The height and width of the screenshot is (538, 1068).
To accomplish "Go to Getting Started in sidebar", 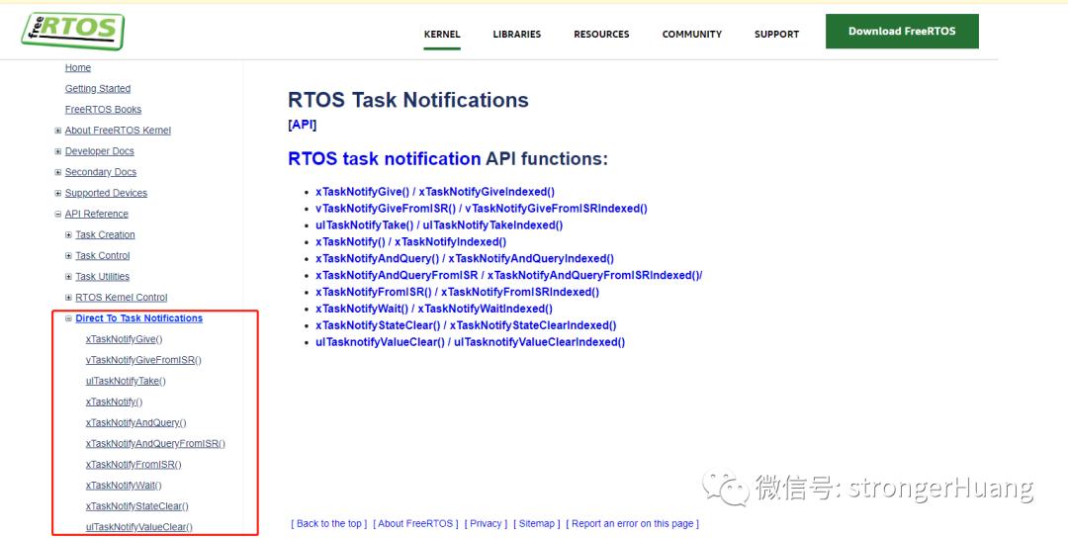I will point(97,89).
